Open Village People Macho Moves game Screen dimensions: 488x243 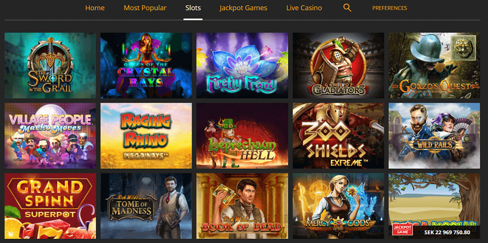50,136
